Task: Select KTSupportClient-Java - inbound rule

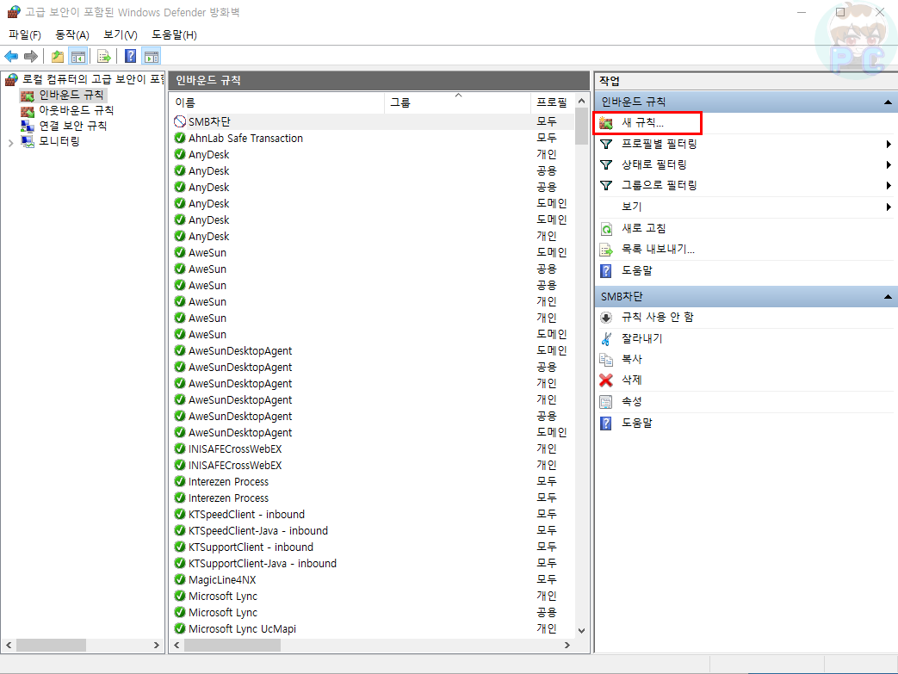Action: pos(263,564)
